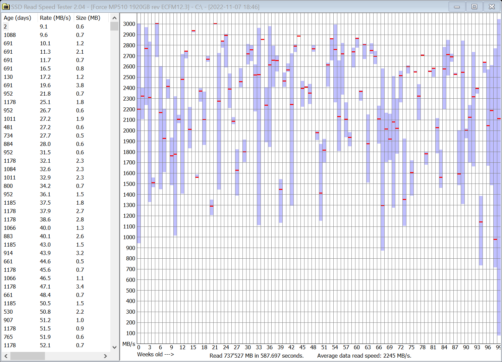Select the row with age 914
This screenshot has width=502, height=362.
tap(56, 253)
